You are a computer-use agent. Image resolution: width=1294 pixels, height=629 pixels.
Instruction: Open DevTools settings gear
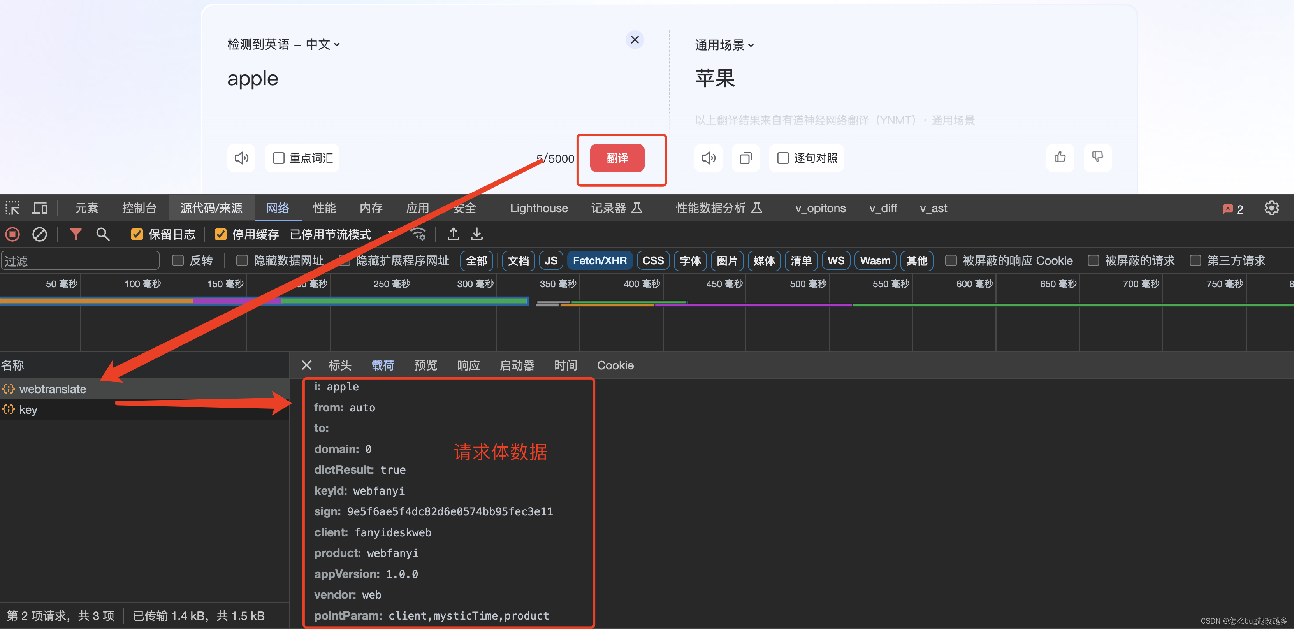(x=1271, y=208)
